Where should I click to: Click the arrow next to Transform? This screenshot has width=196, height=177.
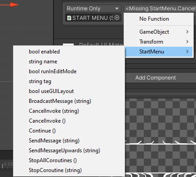(x=187, y=42)
